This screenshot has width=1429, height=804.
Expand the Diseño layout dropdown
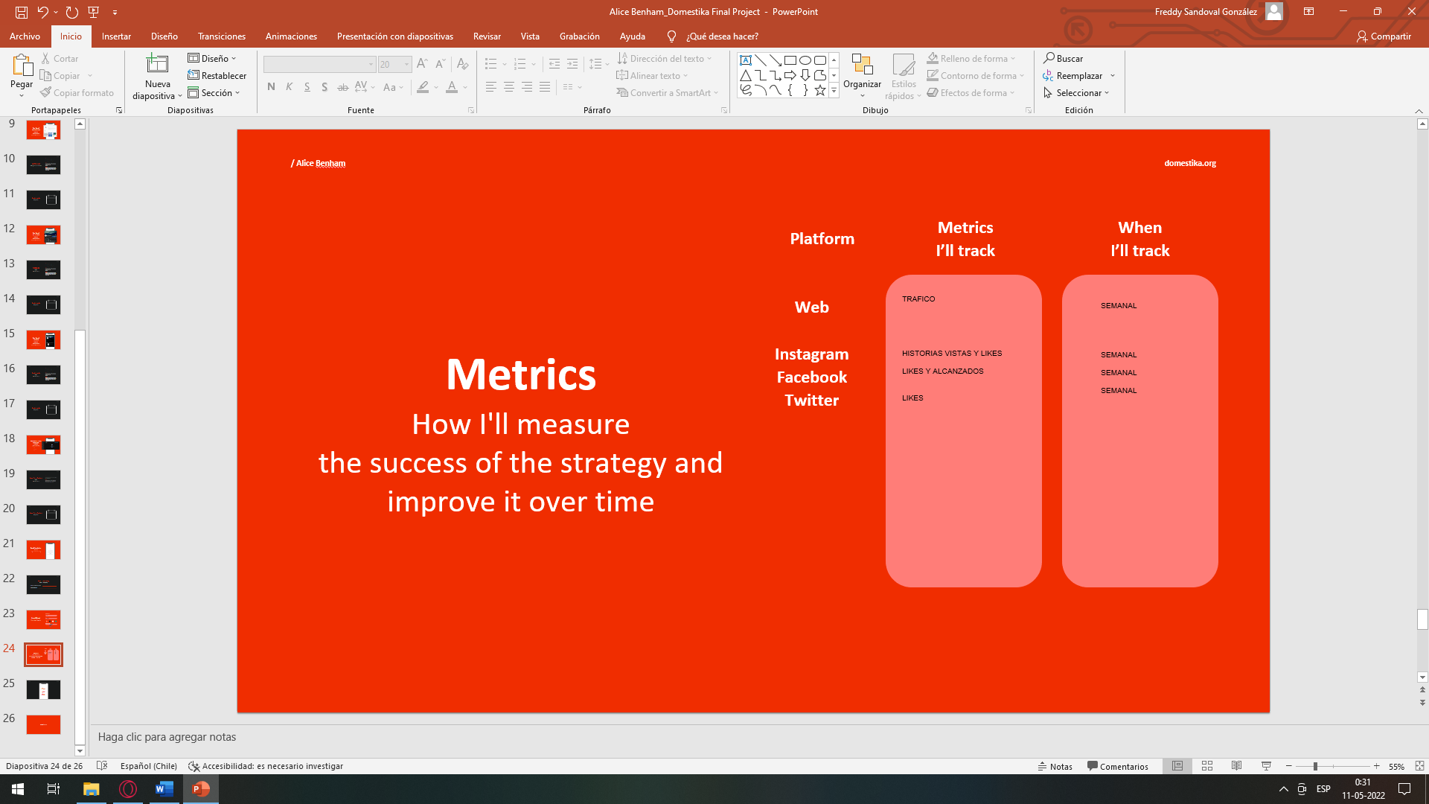(x=213, y=58)
